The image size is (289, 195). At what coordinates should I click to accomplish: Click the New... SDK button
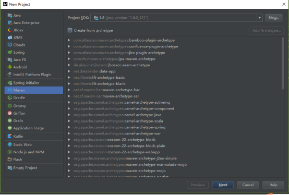(274, 18)
